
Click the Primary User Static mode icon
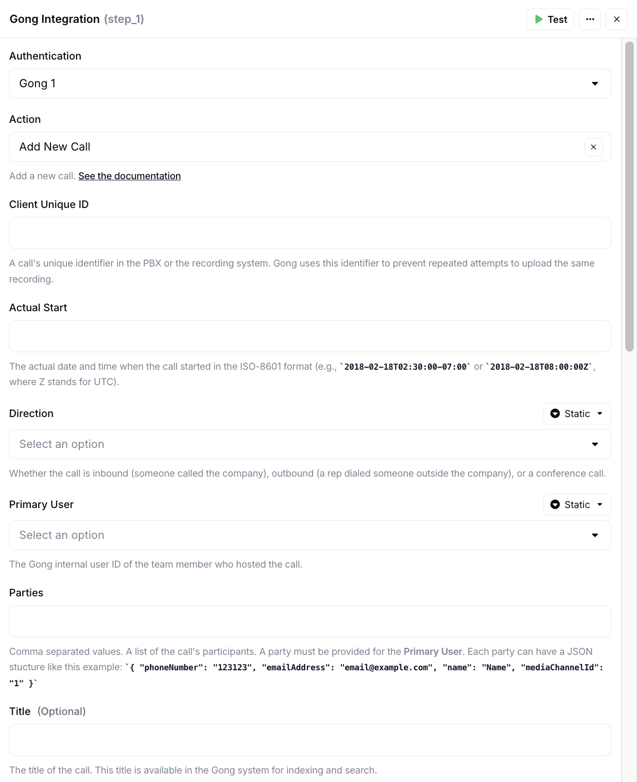555,505
